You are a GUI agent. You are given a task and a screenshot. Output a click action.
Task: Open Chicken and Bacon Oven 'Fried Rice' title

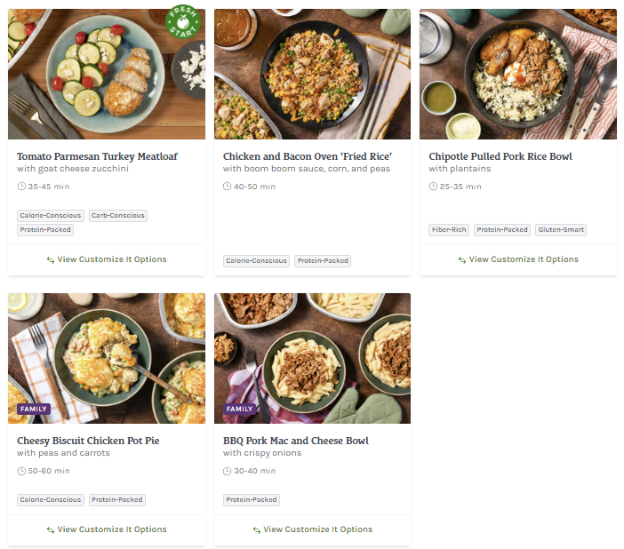tap(308, 156)
